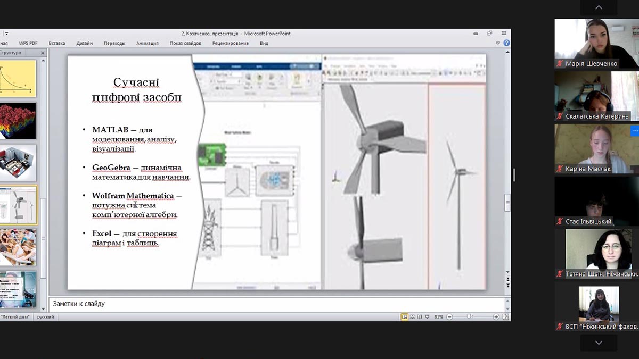Select the Анимация ribbon tab
Screen dimensions: 639x359
click(x=147, y=44)
